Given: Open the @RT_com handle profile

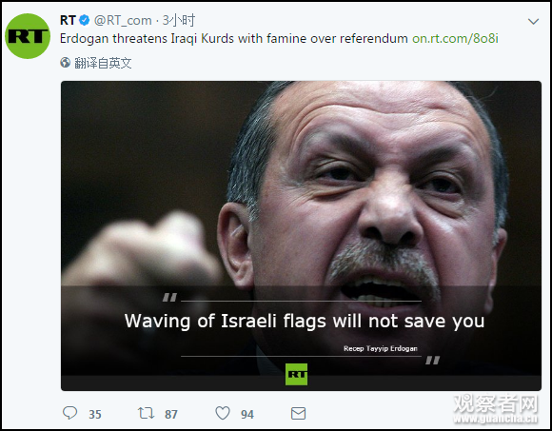Looking at the screenshot, I should click(x=123, y=20).
